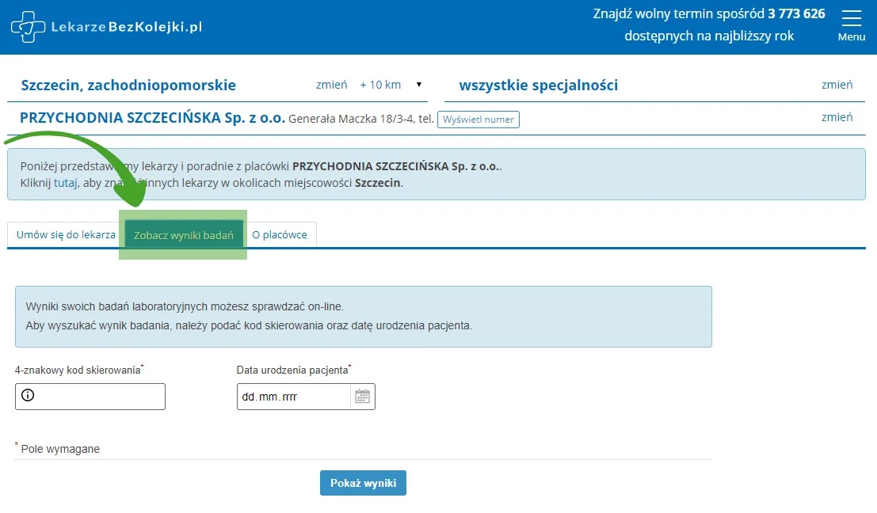This screenshot has height=513, width=877.
Task: Open the calendar icon for patient birth date
Action: pyautogui.click(x=362, y=396)
